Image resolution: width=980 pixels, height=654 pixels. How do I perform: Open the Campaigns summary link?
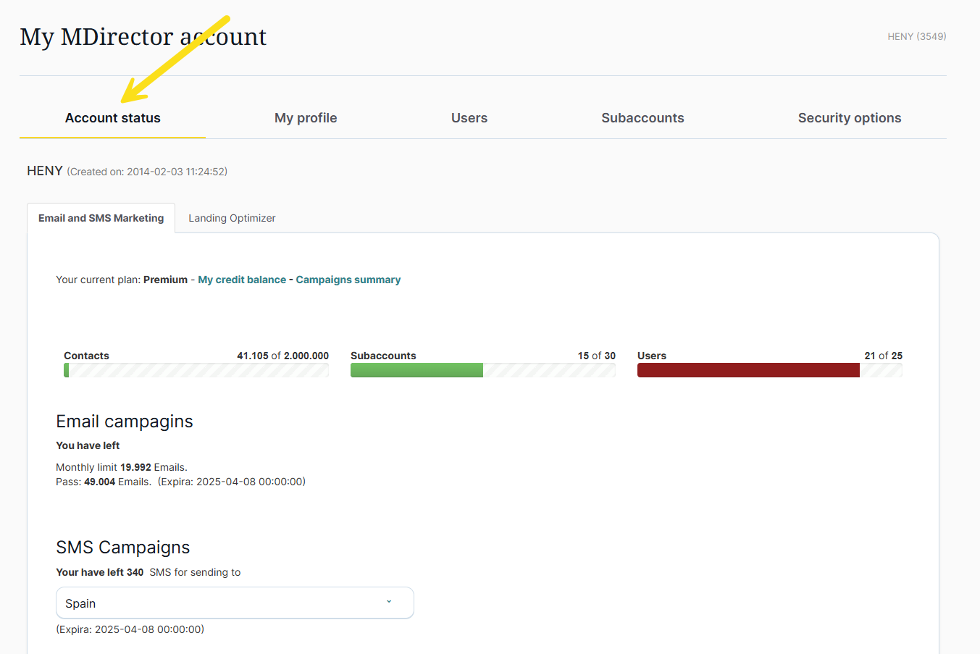click(x=348, y=280)
